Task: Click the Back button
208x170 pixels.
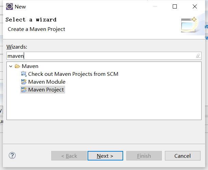Action: click(x=69, y=156)
